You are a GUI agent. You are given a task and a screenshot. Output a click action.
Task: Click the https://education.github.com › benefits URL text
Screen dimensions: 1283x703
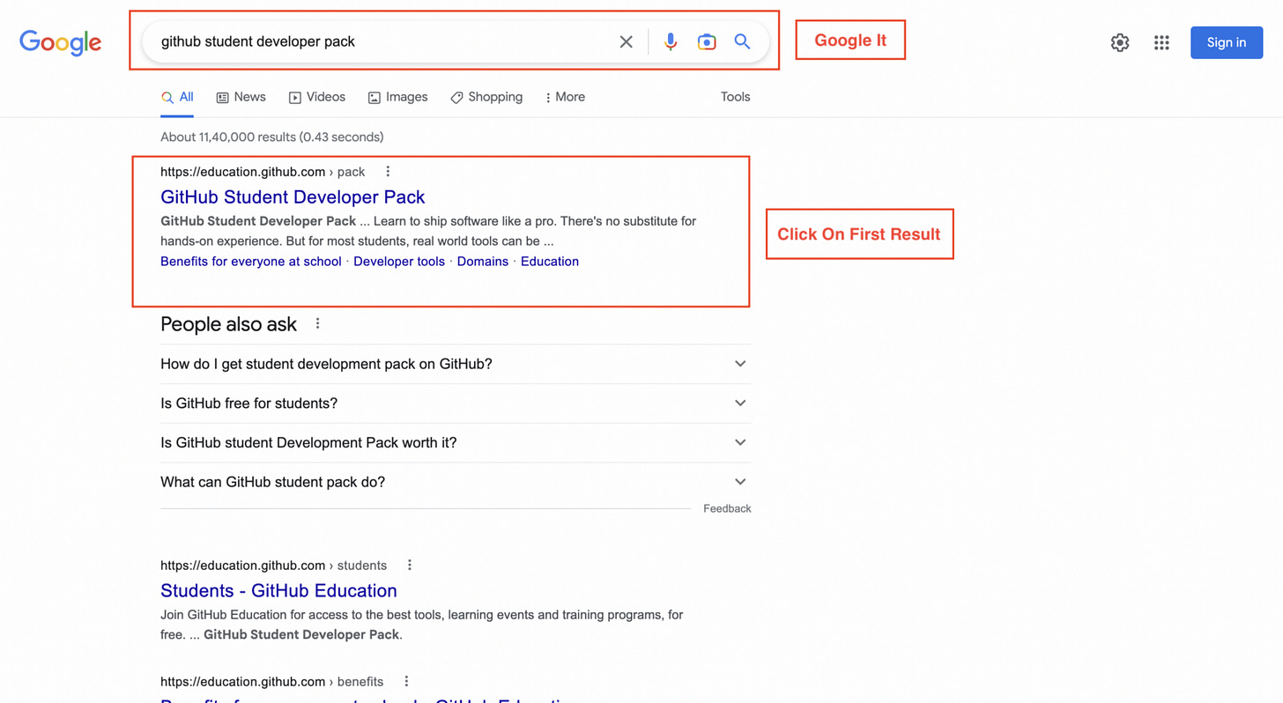pos(271,682)
